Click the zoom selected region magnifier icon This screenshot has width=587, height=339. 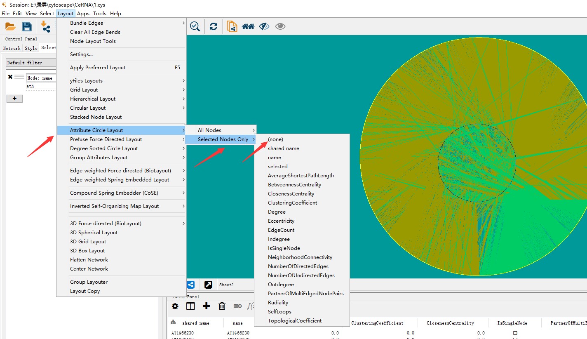195,27
